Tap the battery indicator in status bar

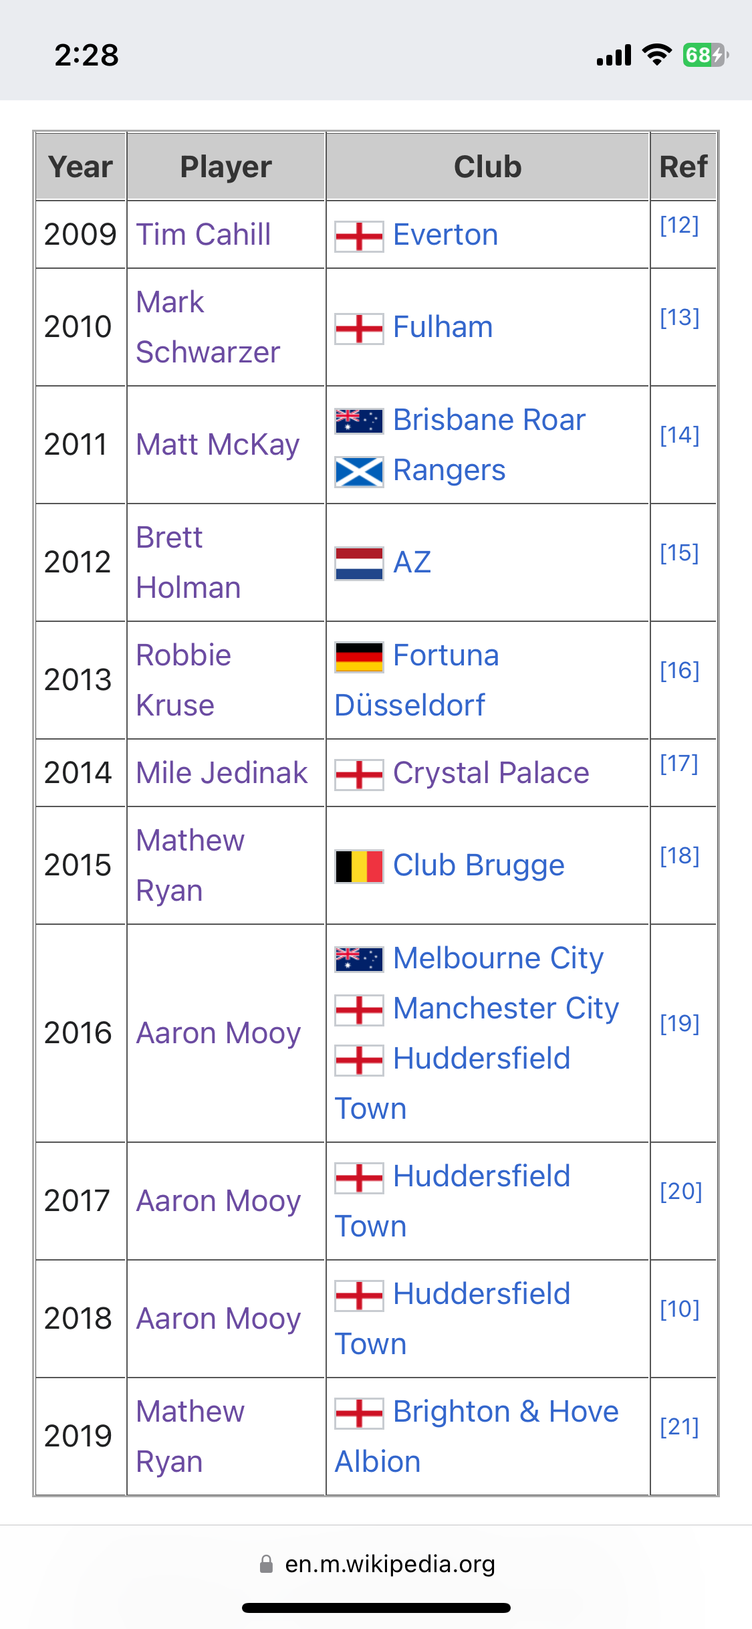pyautogui.click(x=705, y=55)
